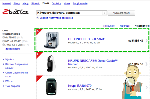Click the back arrow icon beside Zpět na Kuchyňské spotřebiče
This screenshot has width=150, height=99.
point(38,18)
